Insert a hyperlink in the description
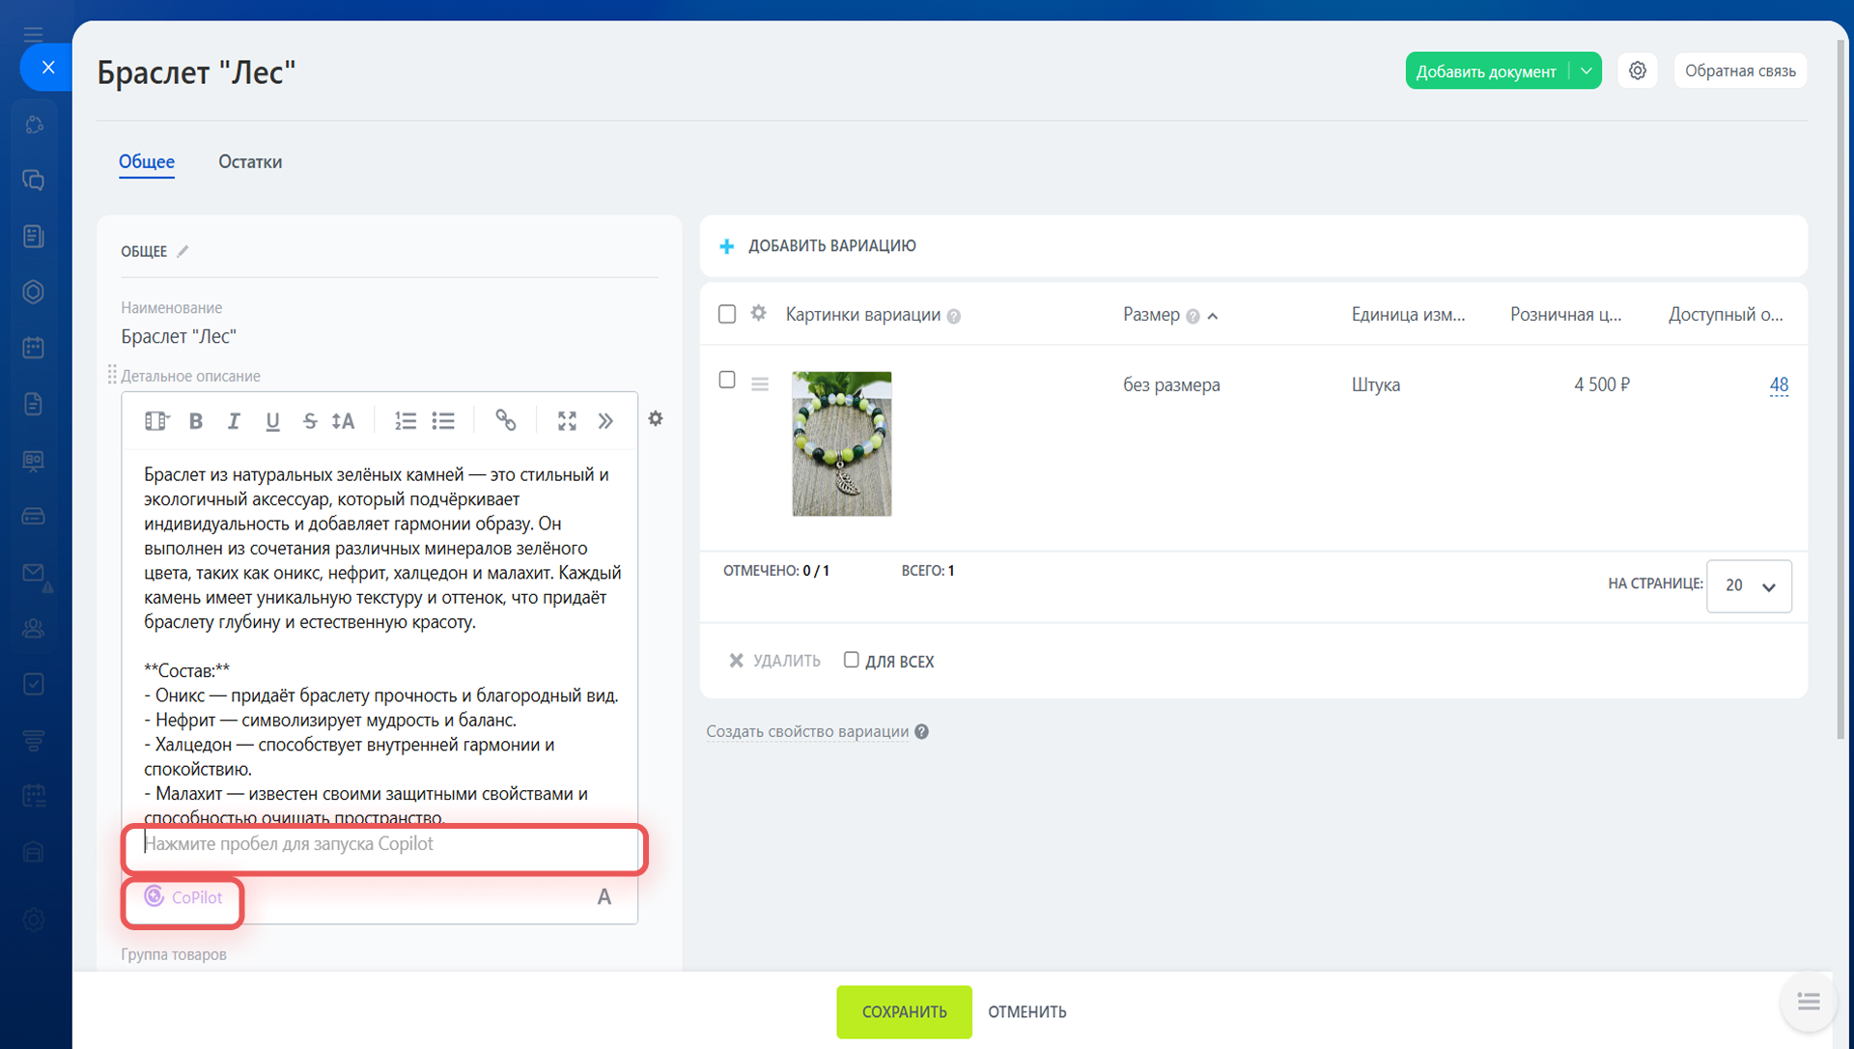Image resolution: width=1854 pixels, height=1049 pixels. tap(505, 420)
